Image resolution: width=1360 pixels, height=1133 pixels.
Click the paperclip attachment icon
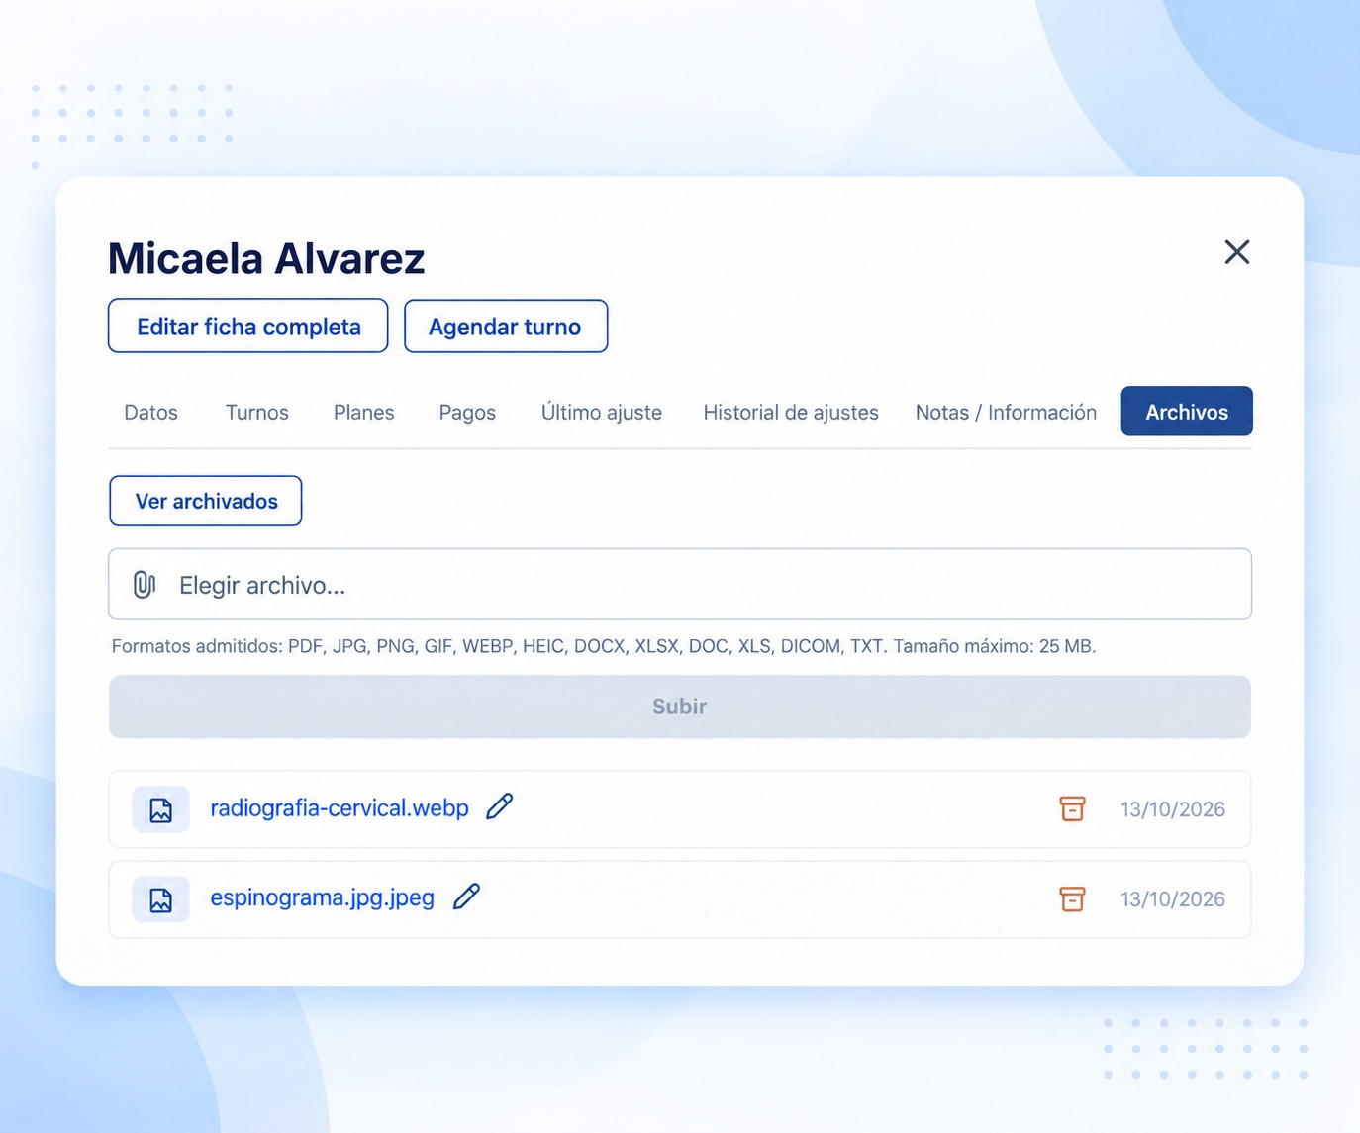click(145, 585)
